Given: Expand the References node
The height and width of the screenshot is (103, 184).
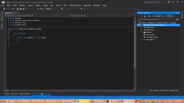Looking at the screenshot, I should [141, 30].
